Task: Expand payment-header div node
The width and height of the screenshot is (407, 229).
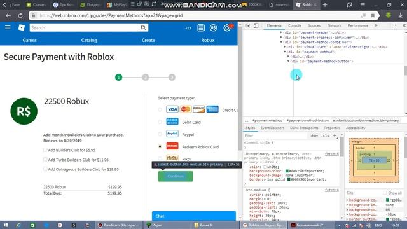Action: tap(281, 32)
